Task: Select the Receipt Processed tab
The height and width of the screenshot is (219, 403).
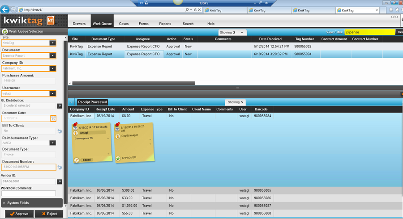Action: pyautogui.click(x=92, y=102)
